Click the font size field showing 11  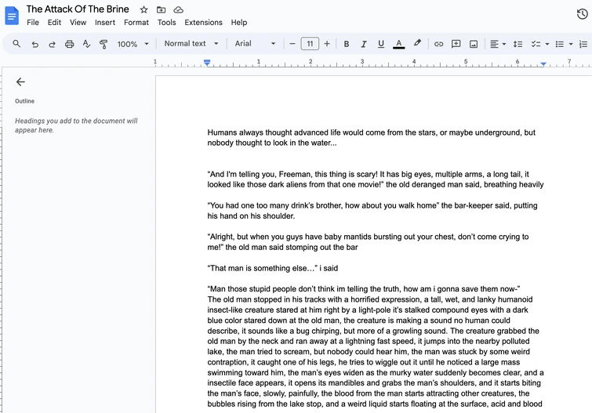[310, 44]
